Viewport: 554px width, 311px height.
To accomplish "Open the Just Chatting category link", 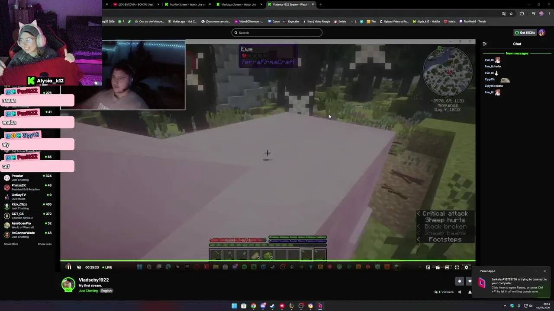I will tap(88, 291).
